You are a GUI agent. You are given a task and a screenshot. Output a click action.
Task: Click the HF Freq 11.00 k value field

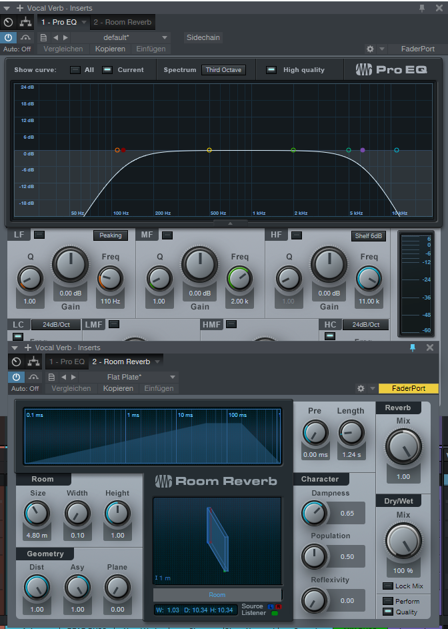coord(369,301)
